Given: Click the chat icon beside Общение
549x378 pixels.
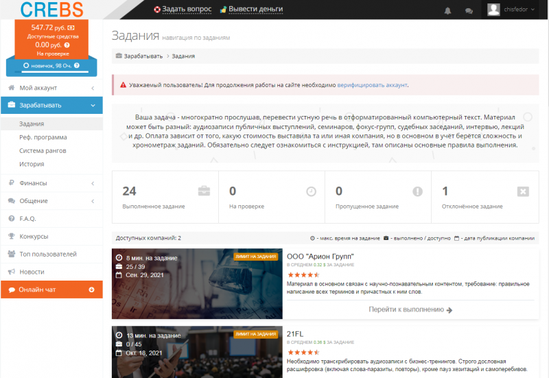Looking at the screenshot, I should (x=12, y=200).
